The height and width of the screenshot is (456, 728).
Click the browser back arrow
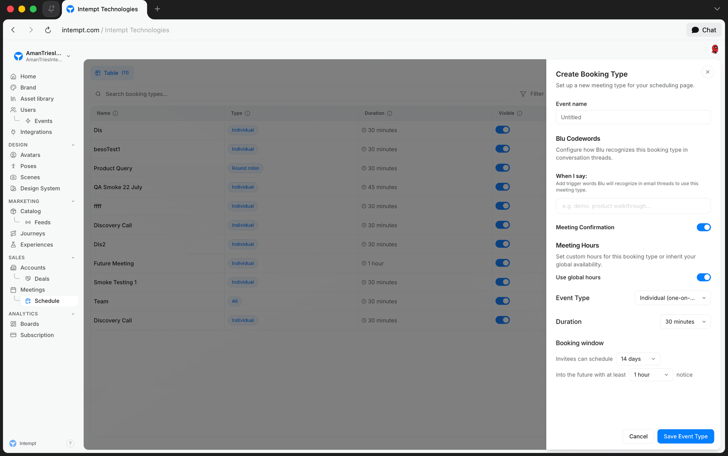point(13,30)
